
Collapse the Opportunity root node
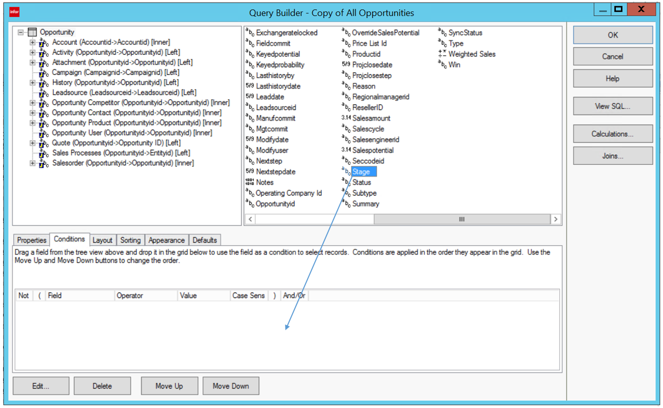(21, 32)
